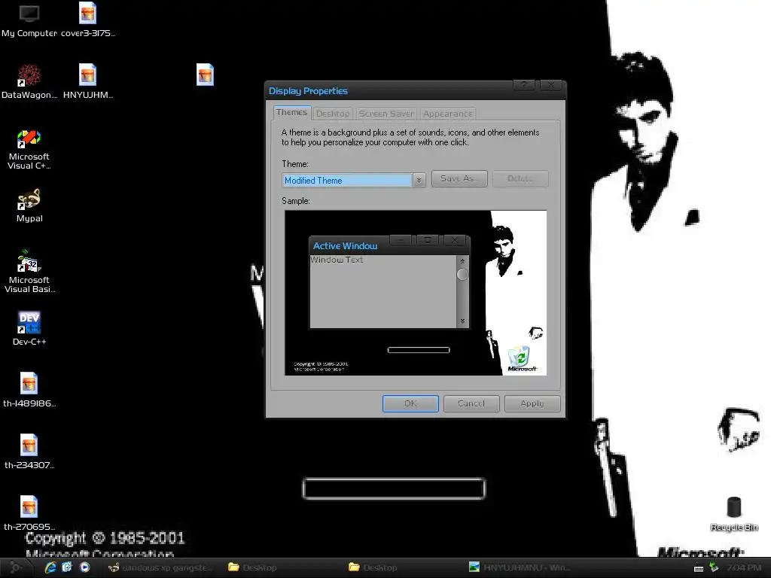The image size is (771, 578).
Task: Close the Display Properties dialog
Action: pyautogui.click(x=550, y=86)
